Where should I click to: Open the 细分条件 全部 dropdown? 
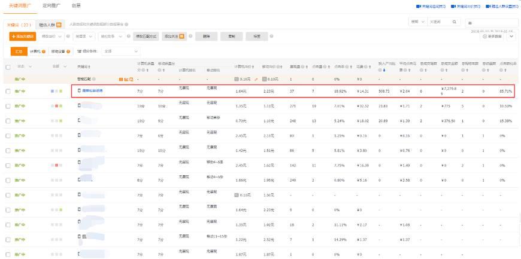click(122, 51)
